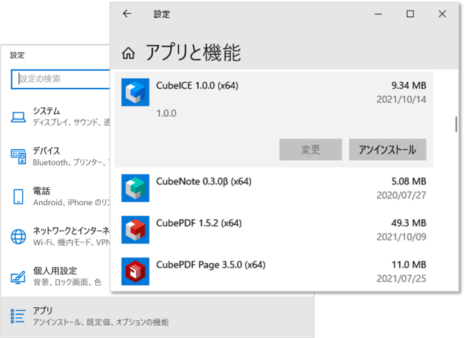Close the Apps and features window
This screenshot has height=338, width=465.
point(442,14)
